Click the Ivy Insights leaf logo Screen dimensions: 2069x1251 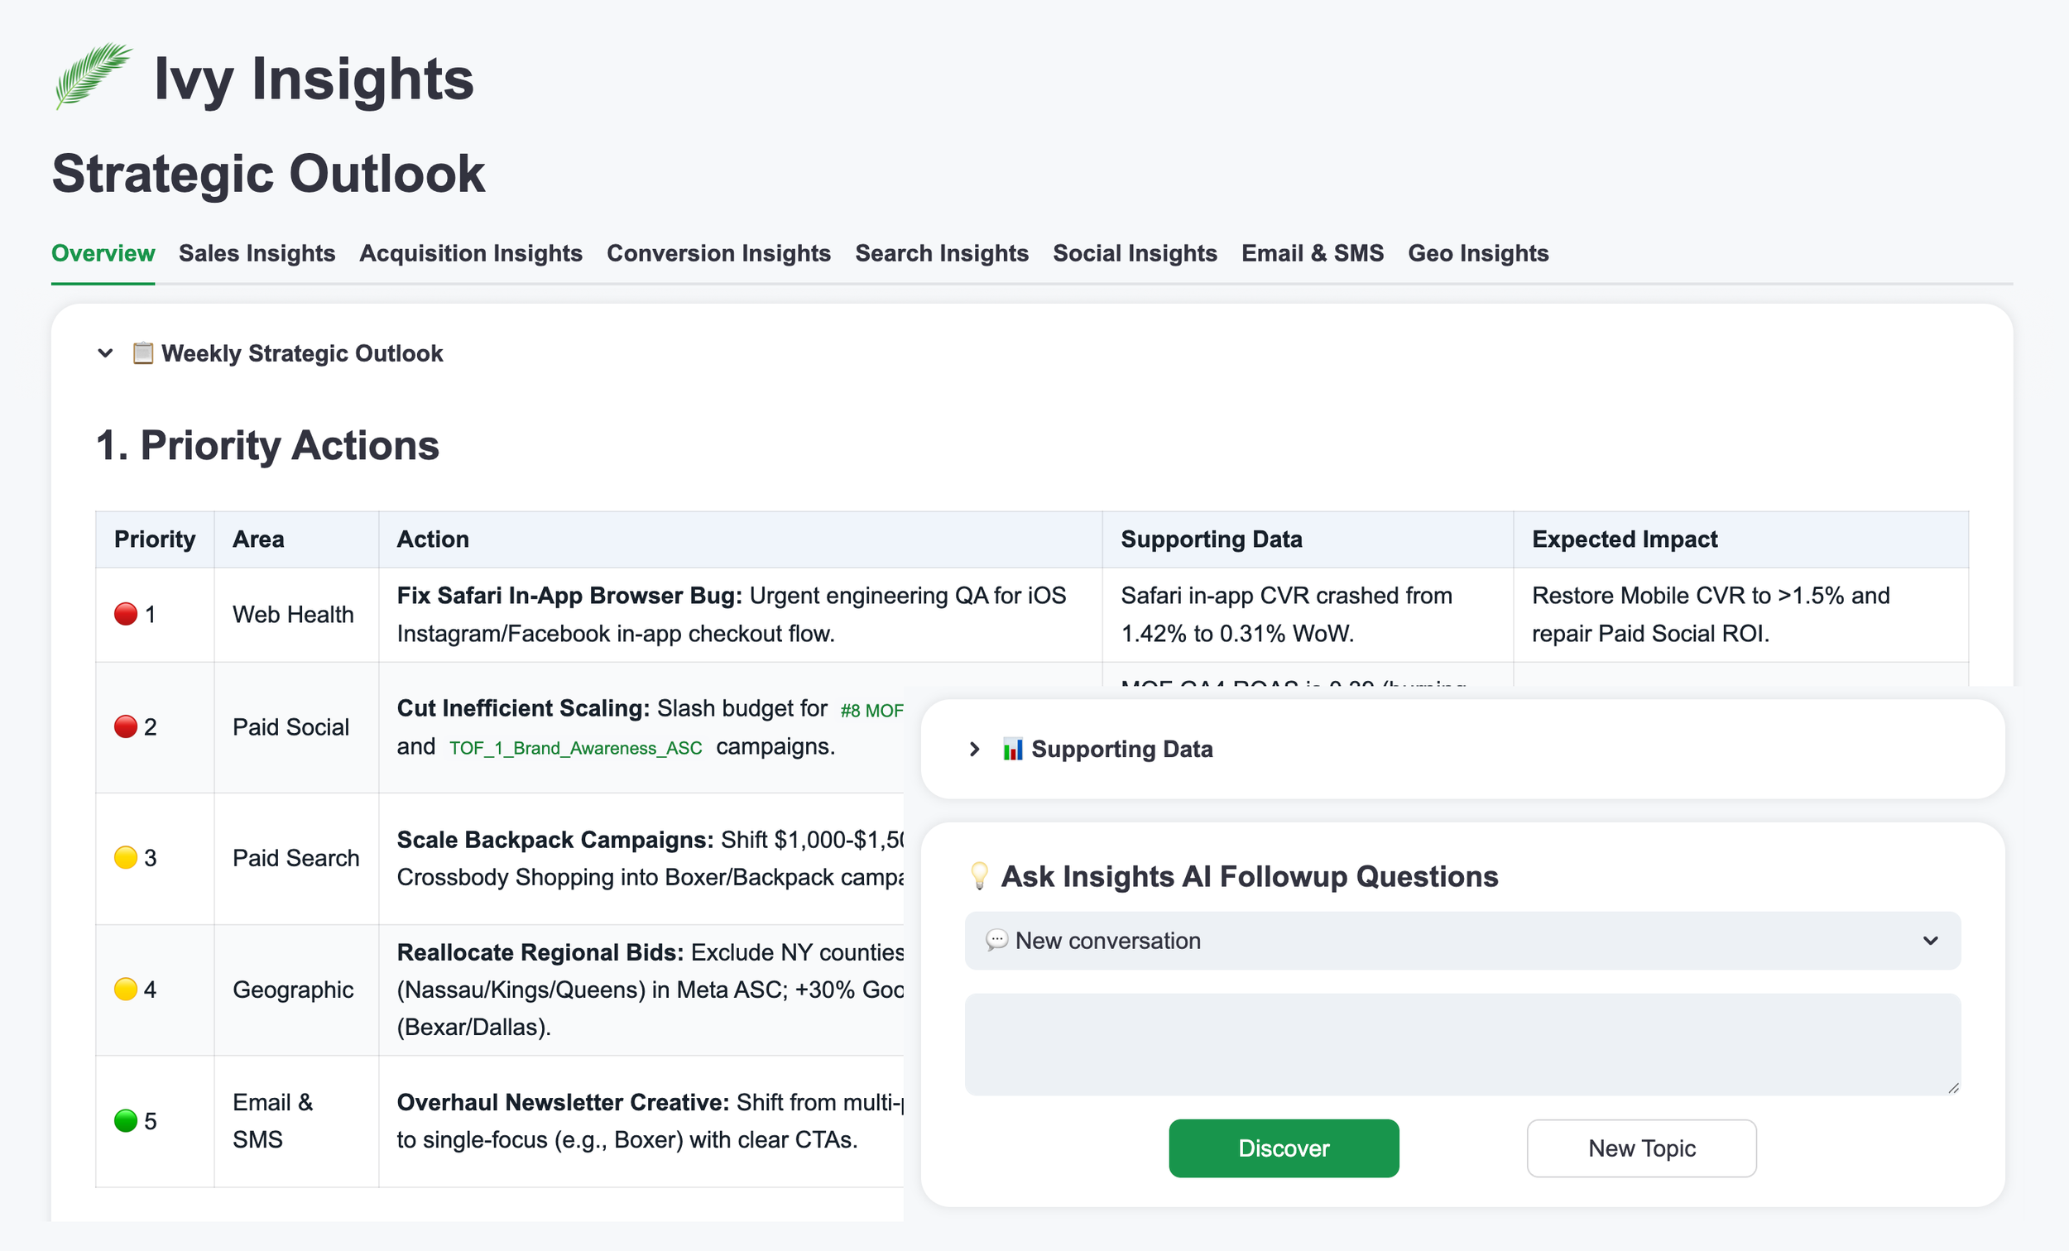point(93,75)
